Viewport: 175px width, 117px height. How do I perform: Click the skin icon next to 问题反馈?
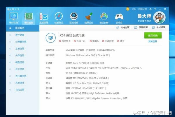pos(150,9)
